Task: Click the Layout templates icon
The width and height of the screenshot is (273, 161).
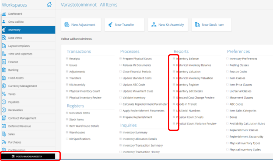Action: 4,46
